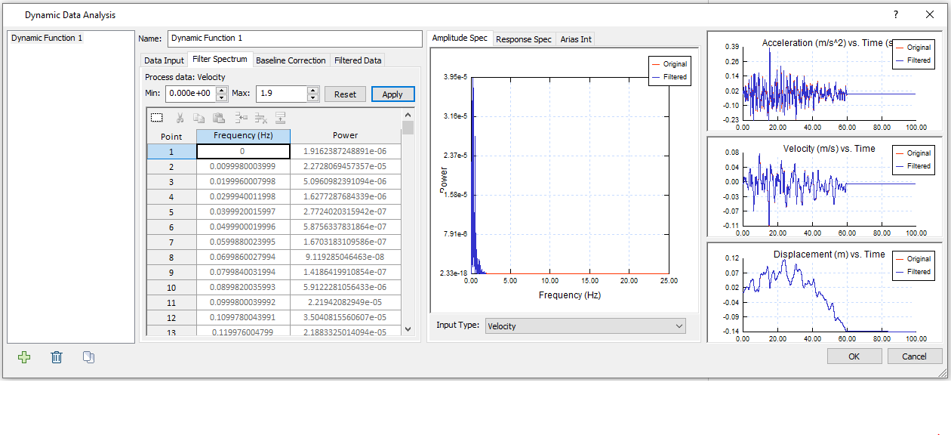Click the help question mark in title bar
The height and width of the screenshot is (435, 951).
[x=895, y=14]
